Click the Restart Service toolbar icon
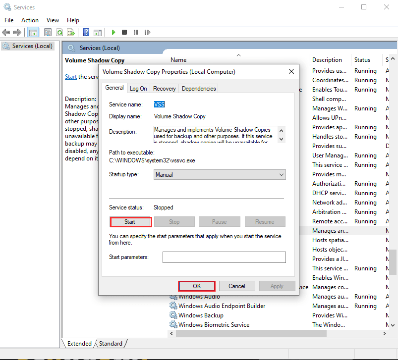Image resolution: width=398 pixels, height=360 pixels. point(147,32)
